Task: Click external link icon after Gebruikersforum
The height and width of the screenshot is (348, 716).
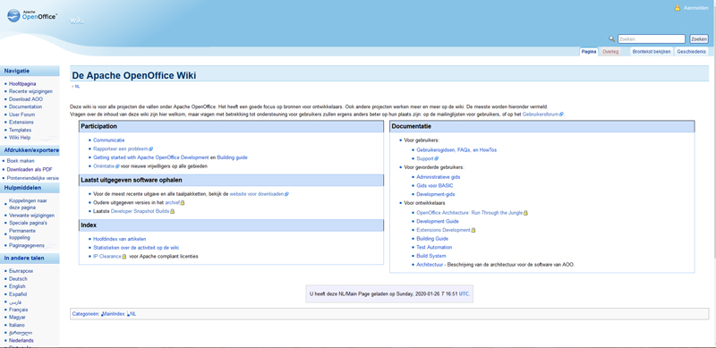Action: [561, 115]
